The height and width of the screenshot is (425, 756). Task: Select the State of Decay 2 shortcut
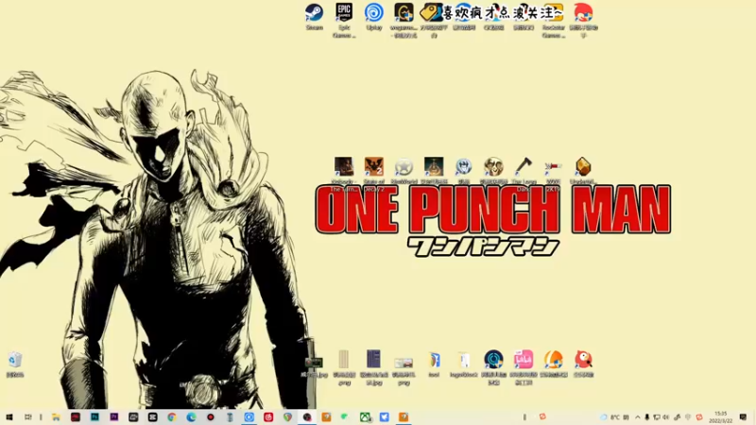tap(373, 175)
